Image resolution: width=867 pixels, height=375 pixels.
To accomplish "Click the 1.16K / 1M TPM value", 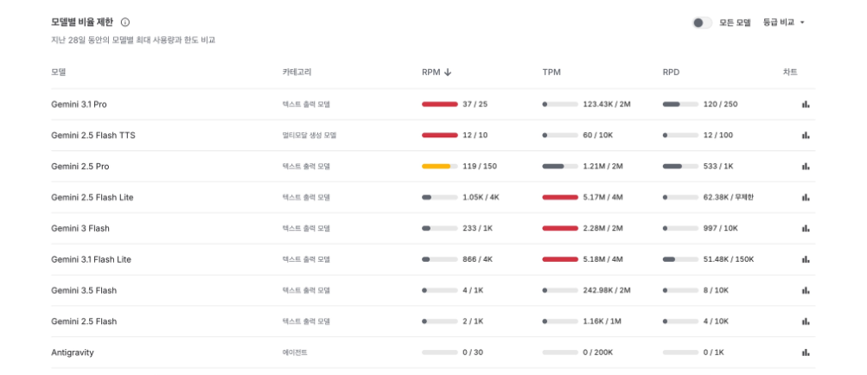I will pyautogui.click(x=602, y=321).
